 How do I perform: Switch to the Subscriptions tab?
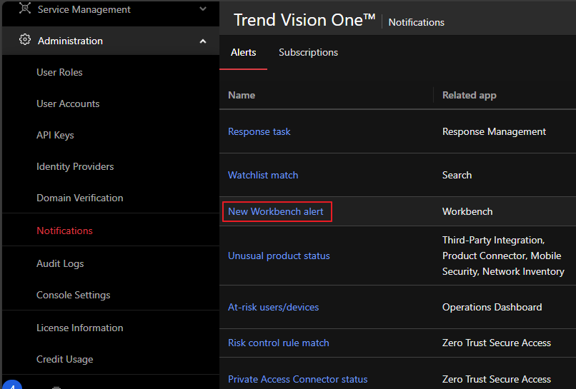308,52
